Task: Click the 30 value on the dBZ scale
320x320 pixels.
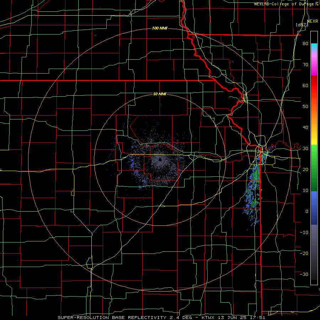Action: click(305, 148)
